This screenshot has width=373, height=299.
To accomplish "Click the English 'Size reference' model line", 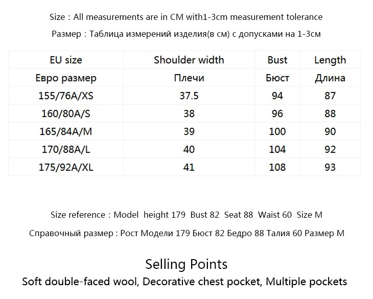I will (x=186, y=215).
